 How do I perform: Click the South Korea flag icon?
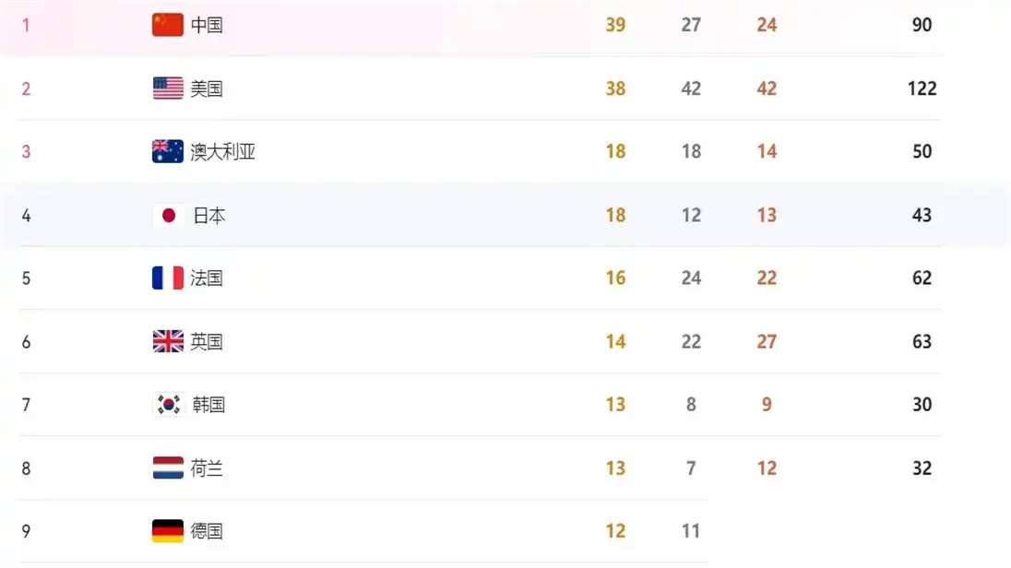tap(168, 404)
